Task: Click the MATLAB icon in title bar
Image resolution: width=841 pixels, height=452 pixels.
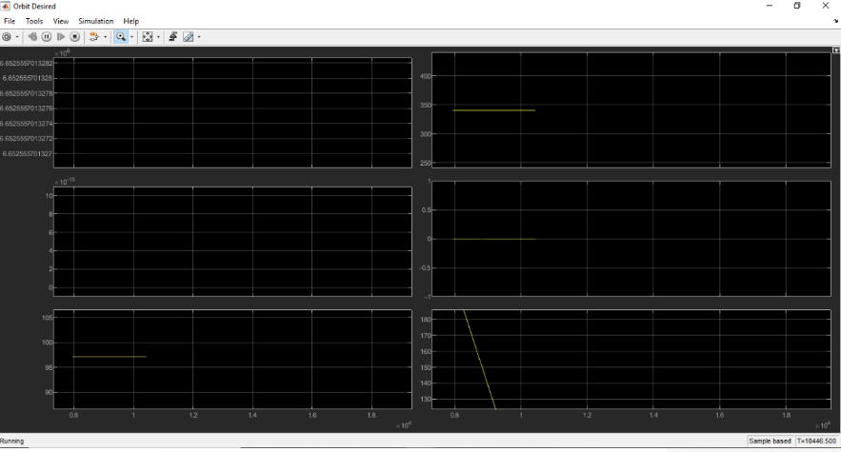Action: (x=6, y=6)
